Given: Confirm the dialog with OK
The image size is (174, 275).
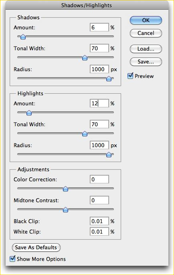Looking at the screenshot, I should pos(146,21).
